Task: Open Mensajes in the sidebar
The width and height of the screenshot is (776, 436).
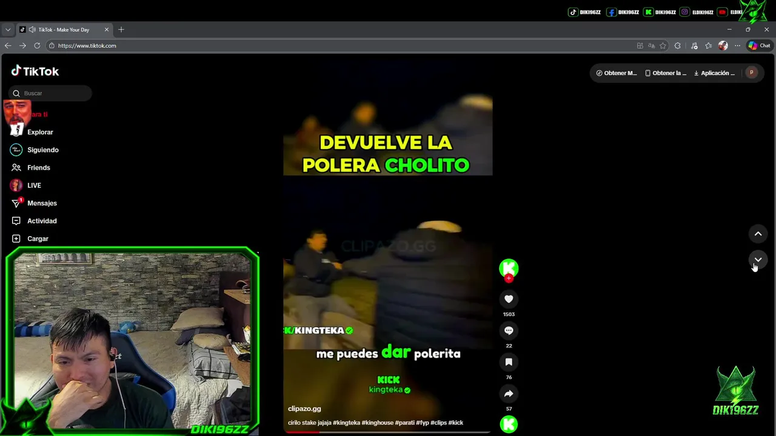Action: 42,203
